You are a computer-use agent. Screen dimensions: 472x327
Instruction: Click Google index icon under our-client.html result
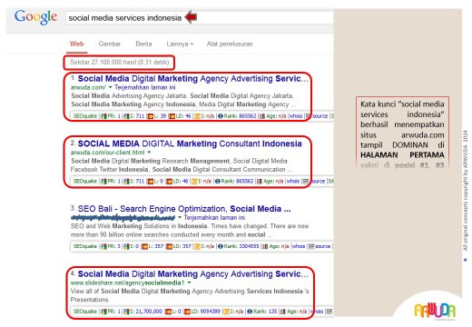click(126, 182)
